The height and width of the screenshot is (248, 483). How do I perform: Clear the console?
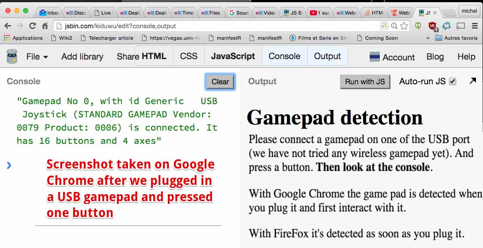(x=220, y=82)
